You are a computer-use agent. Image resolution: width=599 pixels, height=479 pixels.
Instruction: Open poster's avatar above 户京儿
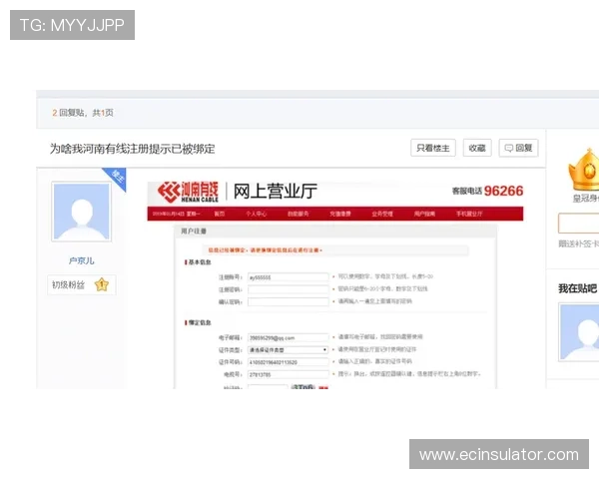(x=82, y=212)
